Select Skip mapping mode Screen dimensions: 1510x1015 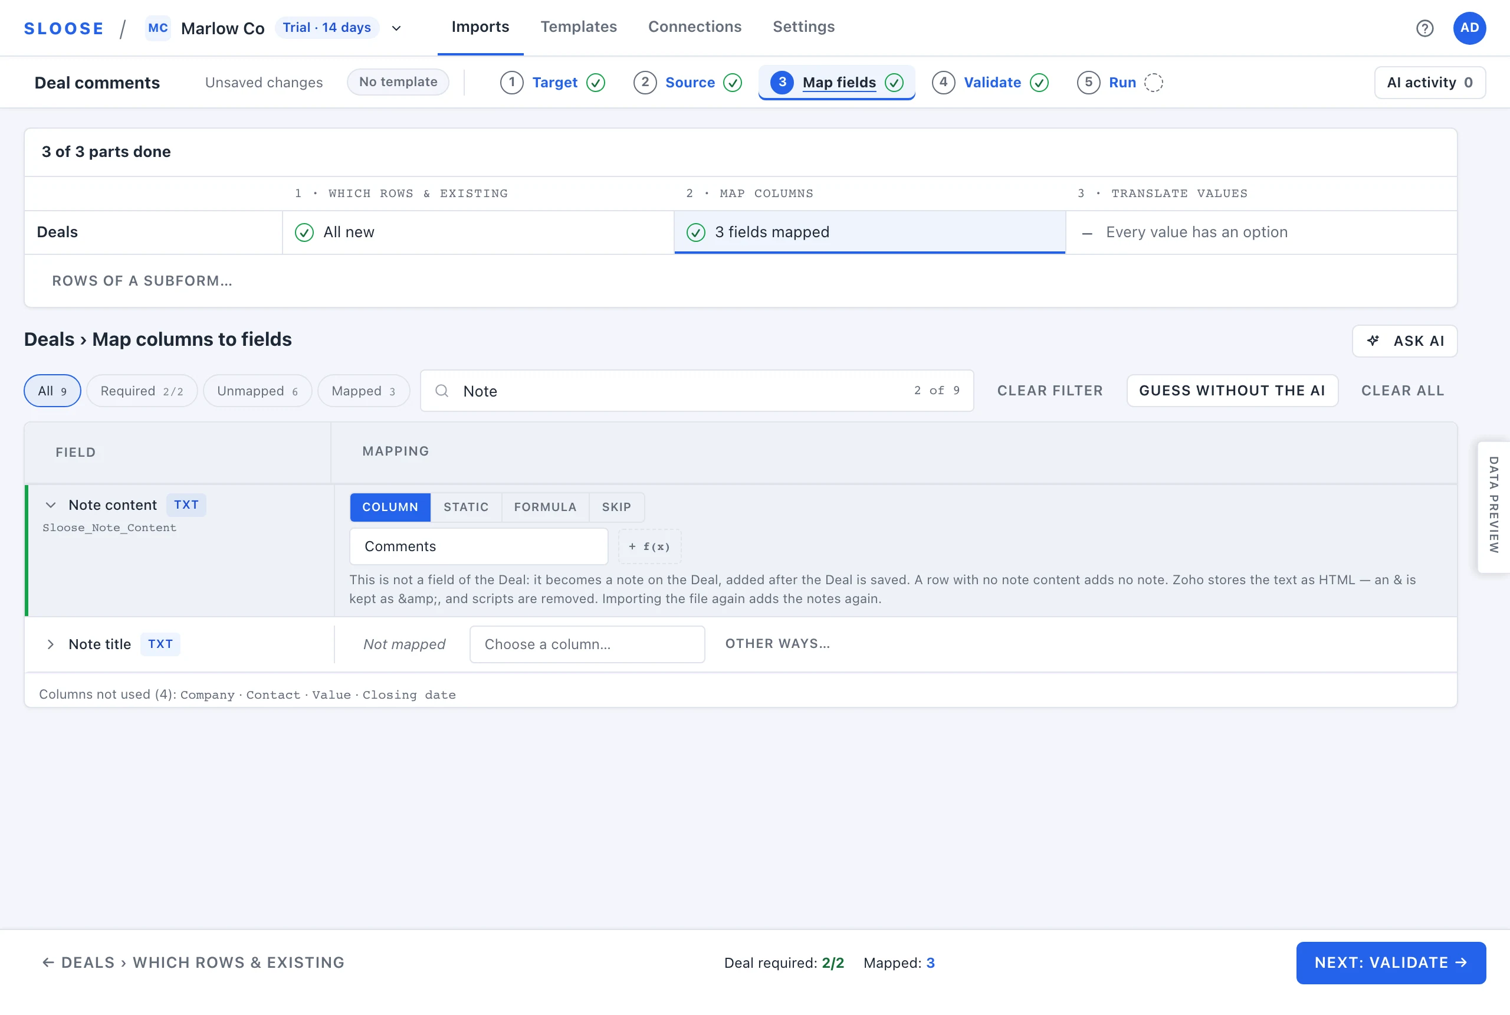616,507
